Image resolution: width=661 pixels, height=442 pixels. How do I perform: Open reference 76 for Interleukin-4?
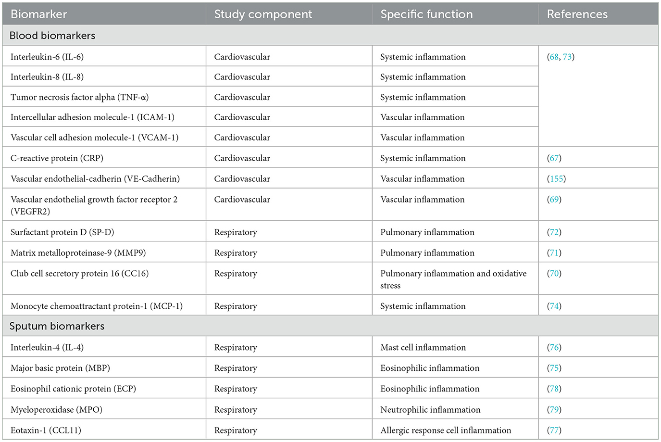554,348
